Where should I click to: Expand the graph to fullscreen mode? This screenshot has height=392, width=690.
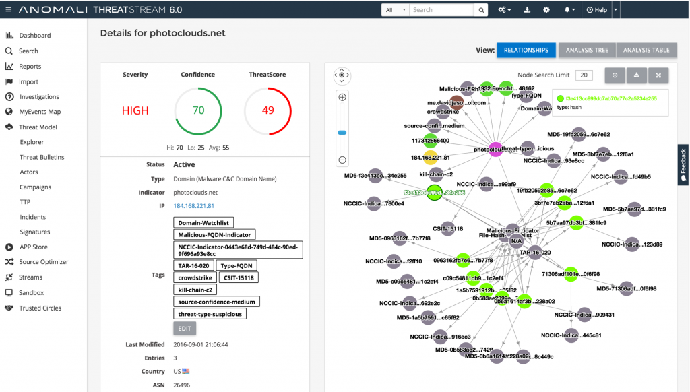coord(658,75)
